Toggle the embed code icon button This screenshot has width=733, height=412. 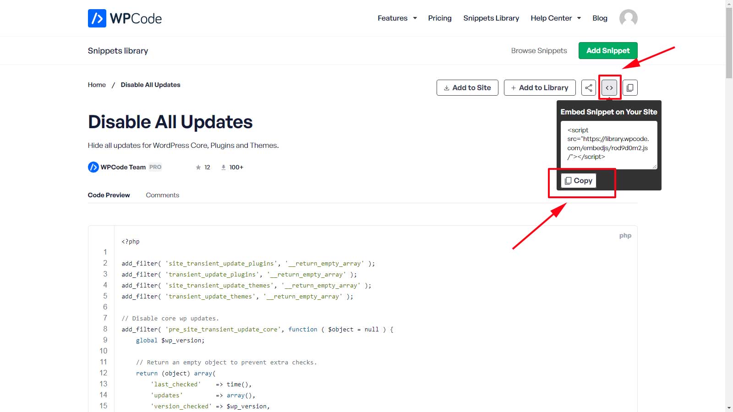point(609,87)
